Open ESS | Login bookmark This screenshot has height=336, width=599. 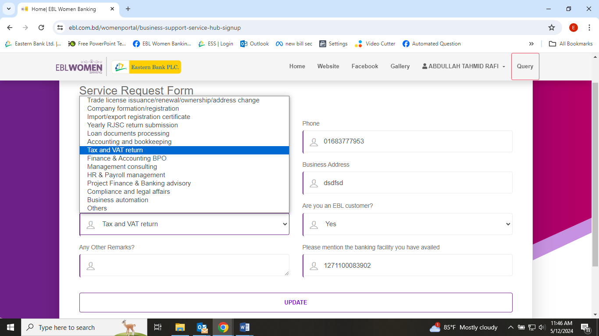coord(216,44)
